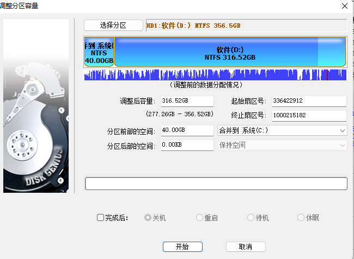Viewport: 354px width, 259px height.
Task: Edit the 分区前部的空间 field
Action: pos(187,130)
